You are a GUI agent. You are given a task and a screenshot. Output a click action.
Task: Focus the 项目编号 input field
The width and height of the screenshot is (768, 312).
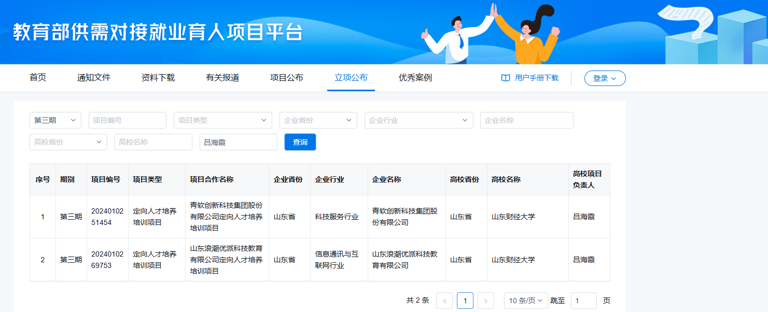[x=128, y=120]
